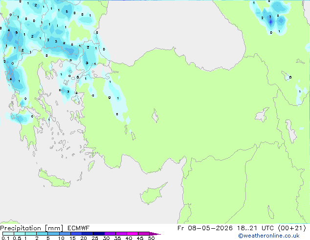The height and width of the screenshot is (240, 310).
Task: Click the '50' legend scale label
Action: (x=152, y=238)
